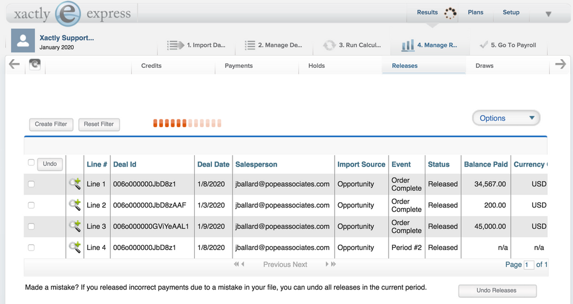Image resolution: width=573 pixels, height=304 pixels.
Task: Expand the top-right menu arrow
Action: [548, 14]
